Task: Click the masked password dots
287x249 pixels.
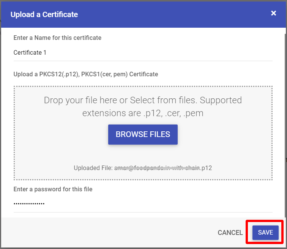Action: tap(29, 203)
